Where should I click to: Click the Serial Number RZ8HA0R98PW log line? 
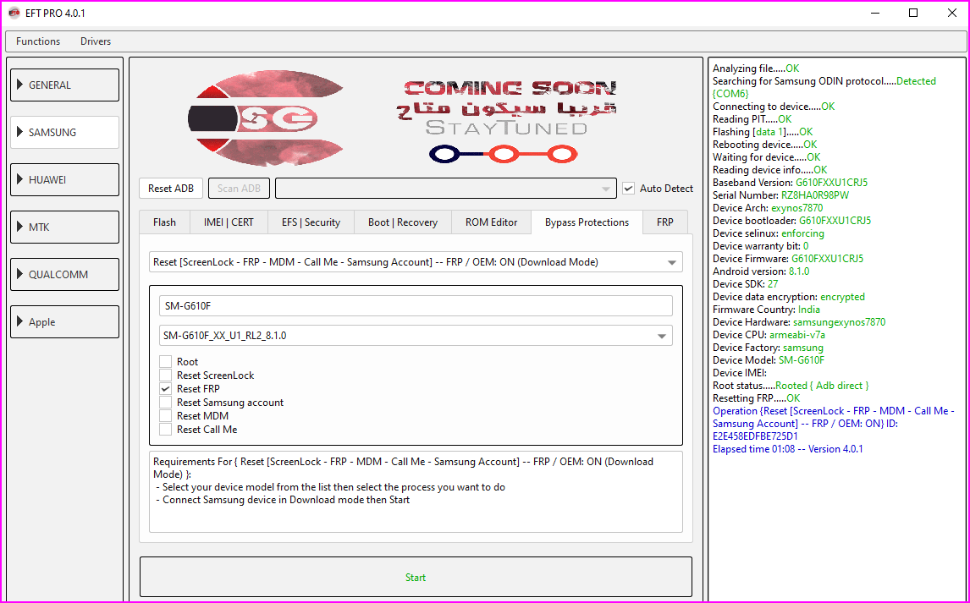click(x=780, y=195)
